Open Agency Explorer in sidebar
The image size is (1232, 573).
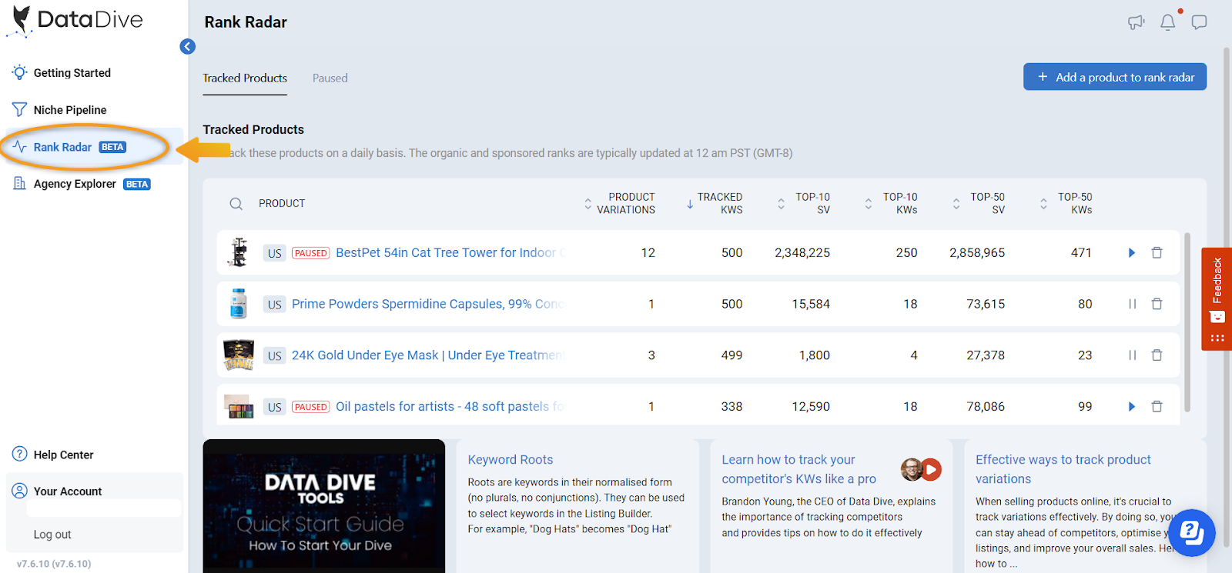click(81, 184)
